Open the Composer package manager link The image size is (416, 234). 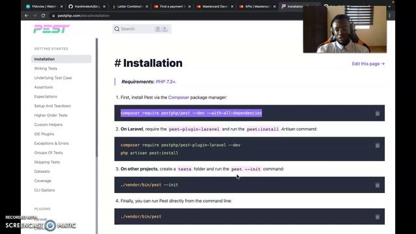(x=179, y=97)
